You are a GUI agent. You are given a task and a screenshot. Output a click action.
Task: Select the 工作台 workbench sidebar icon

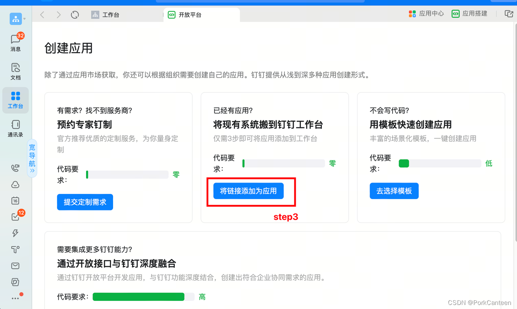pyautogui.click(x=15, y=100)
